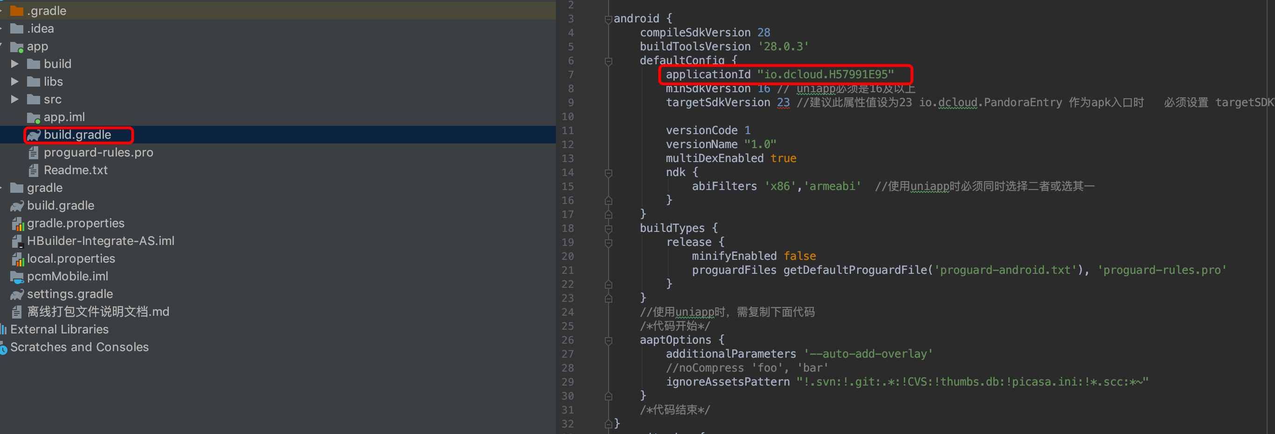Click multiDexEnabled true keyword

(x=783, y=158)
